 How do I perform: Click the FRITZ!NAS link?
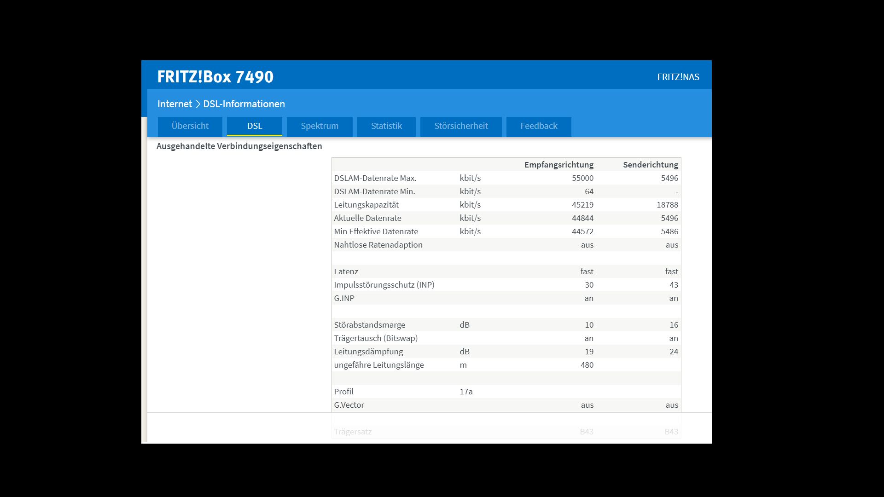pyautogui.click(x=678, y=77)
